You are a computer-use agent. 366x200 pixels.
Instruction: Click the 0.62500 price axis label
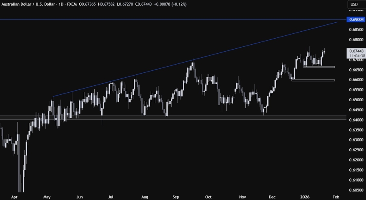click(x=357, y=150)
